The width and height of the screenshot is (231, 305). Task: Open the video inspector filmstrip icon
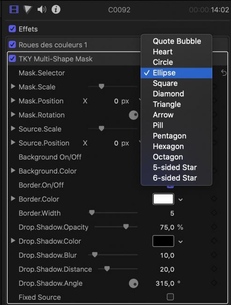tap(14, 9)
